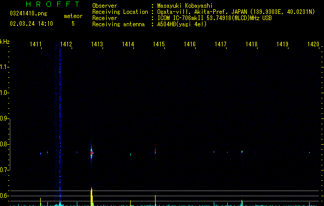Click the 1418 time axis label
Viewport: 324px width, 206px height.
[x=251, y=44]
